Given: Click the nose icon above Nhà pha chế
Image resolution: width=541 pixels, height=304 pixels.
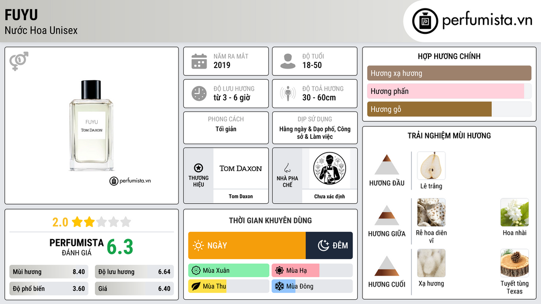Looking at the screenshot, I should [287, 168].
